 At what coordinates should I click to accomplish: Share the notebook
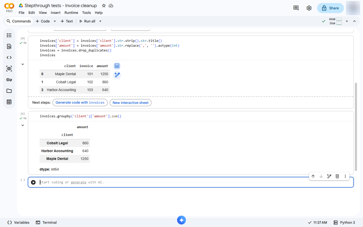pyautogui.click(x=330, y=8)
